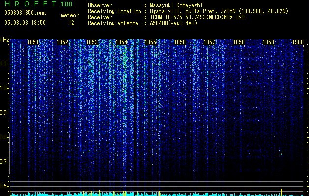Click the 1.1 kHz axis tick
The height and width of the screenshot is (196, 309).
(x=4, y=64)
